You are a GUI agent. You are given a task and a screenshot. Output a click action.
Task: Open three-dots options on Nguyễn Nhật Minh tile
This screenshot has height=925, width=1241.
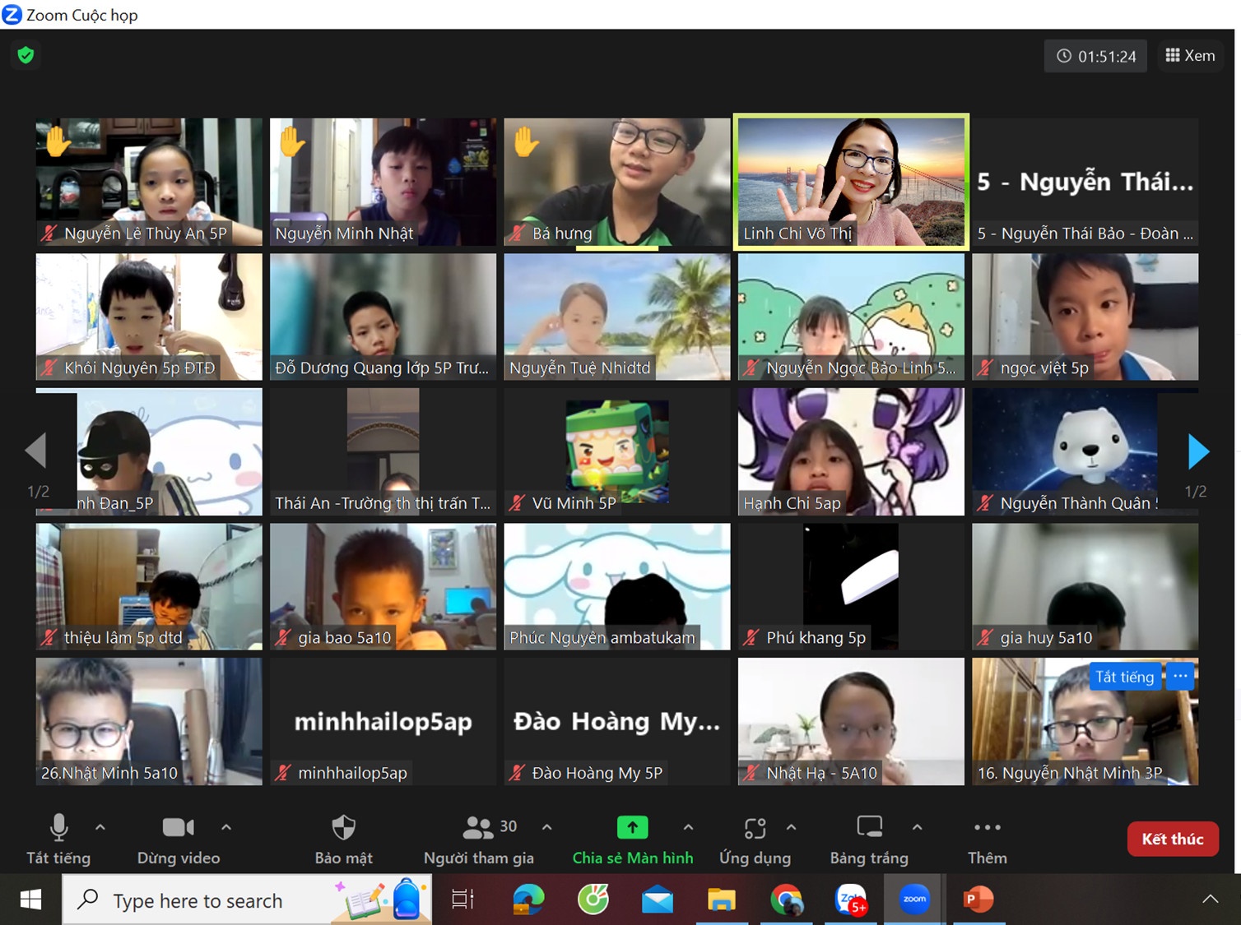point(1181,677)
